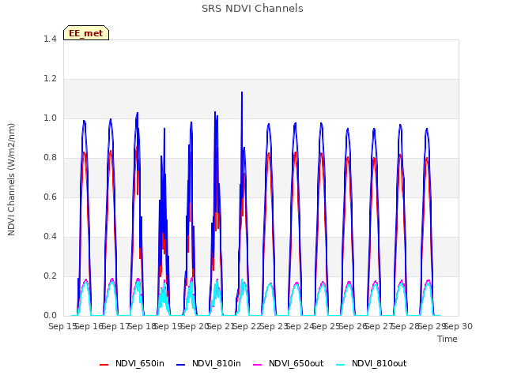Click the NDVI_650out legend label
The height and width of the screenshot is (379, 506).
[296, 363]
